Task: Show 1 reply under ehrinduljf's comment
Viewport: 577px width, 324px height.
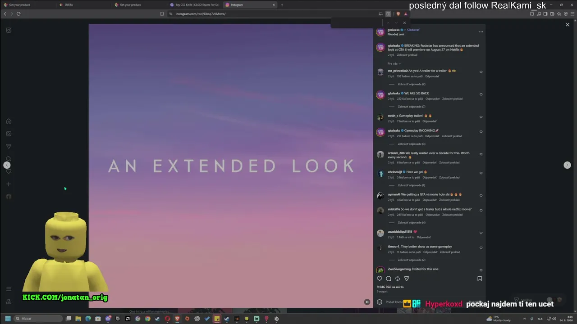Action: click(411, 185)
